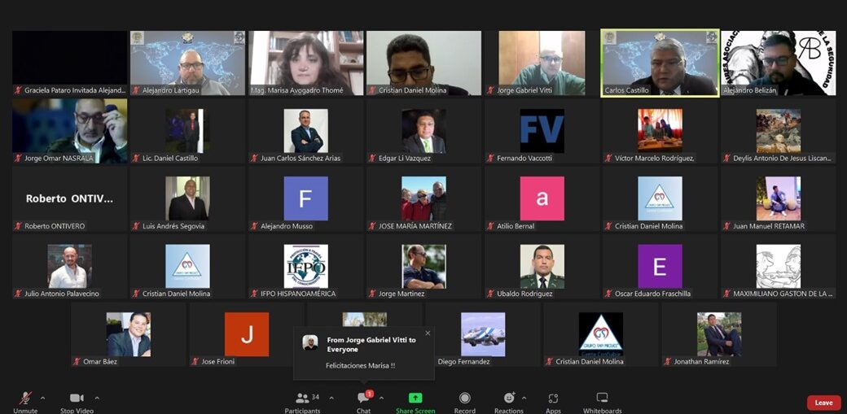Expand the arrow next to Chat
This screenshot has width=847, height=414.
tap(381, 398)
